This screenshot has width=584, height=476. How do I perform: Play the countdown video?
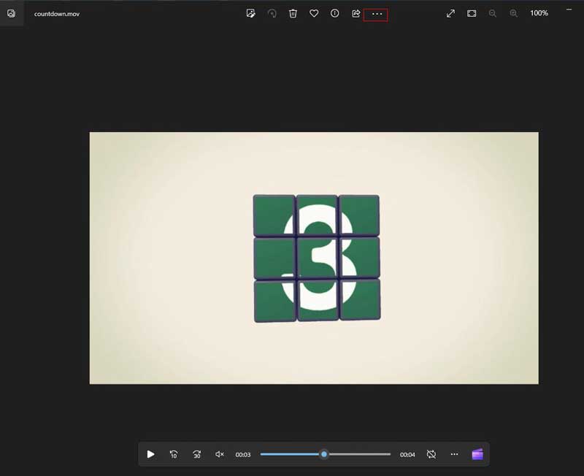(x=150, y=454)
